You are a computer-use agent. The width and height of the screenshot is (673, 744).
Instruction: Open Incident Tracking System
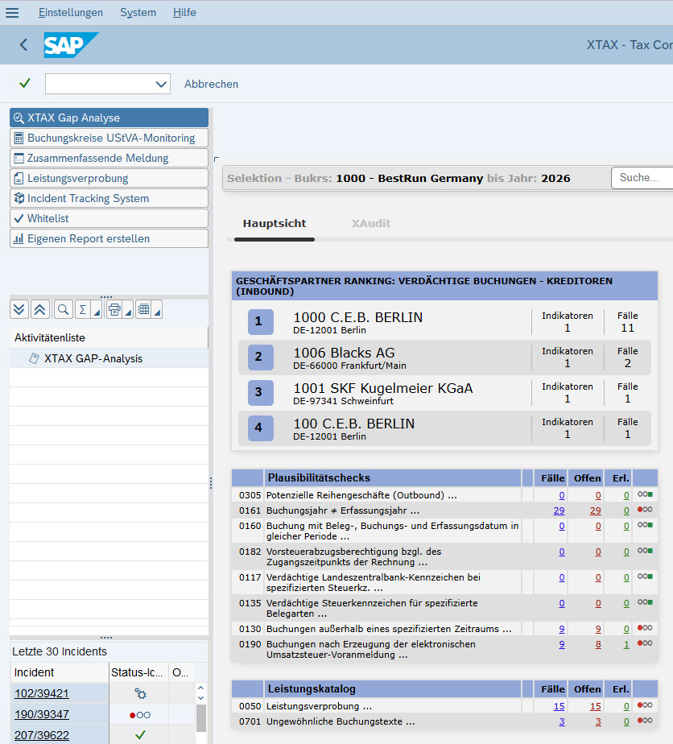(109, 198)
